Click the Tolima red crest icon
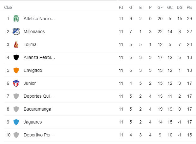196x144 pixels. (x=16, y=44)
